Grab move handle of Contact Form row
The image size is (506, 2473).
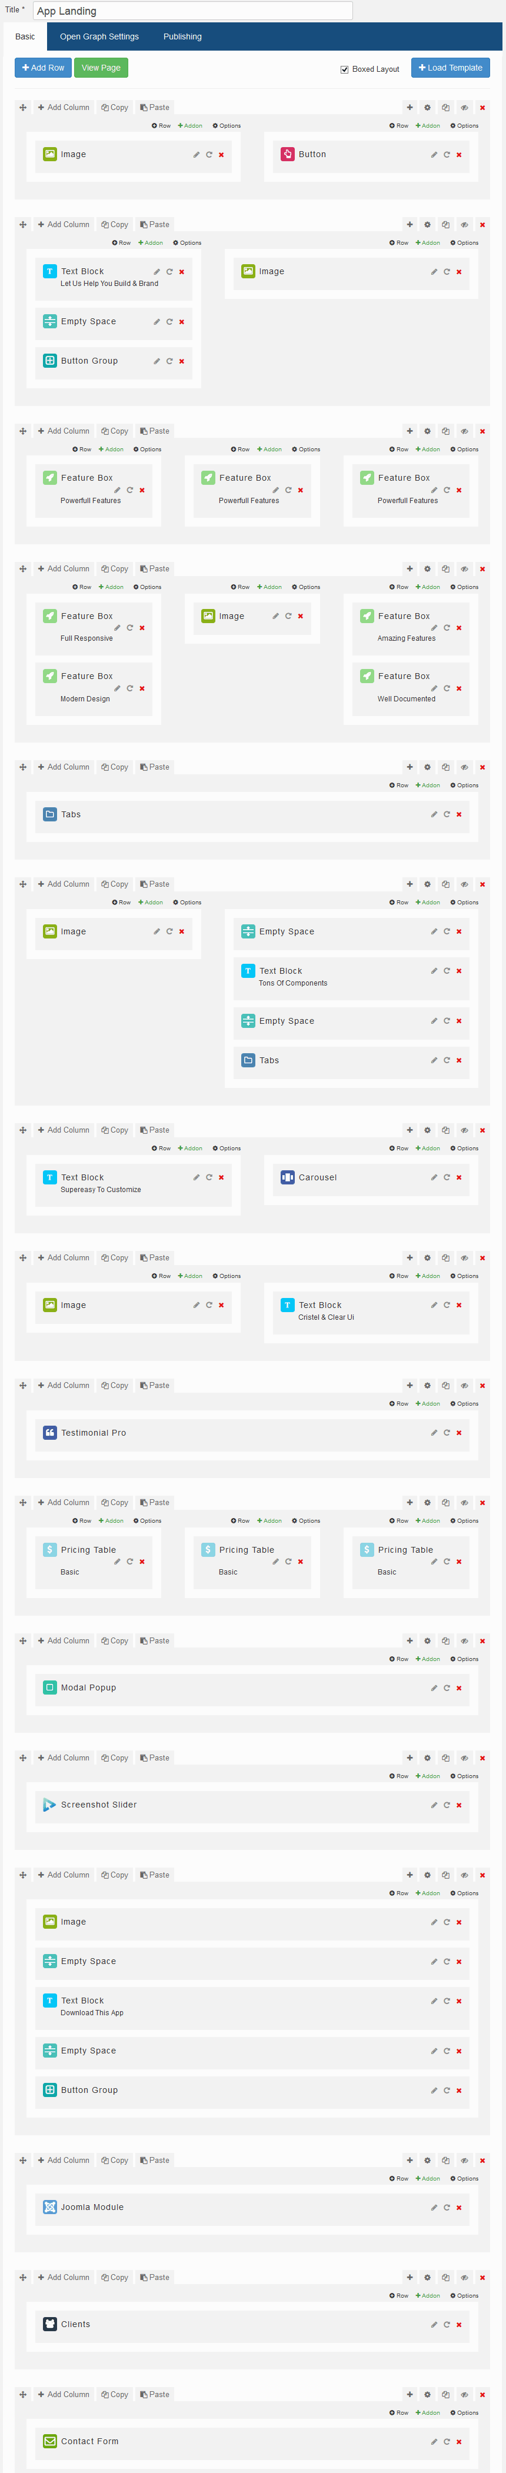tap(23, 2395)
